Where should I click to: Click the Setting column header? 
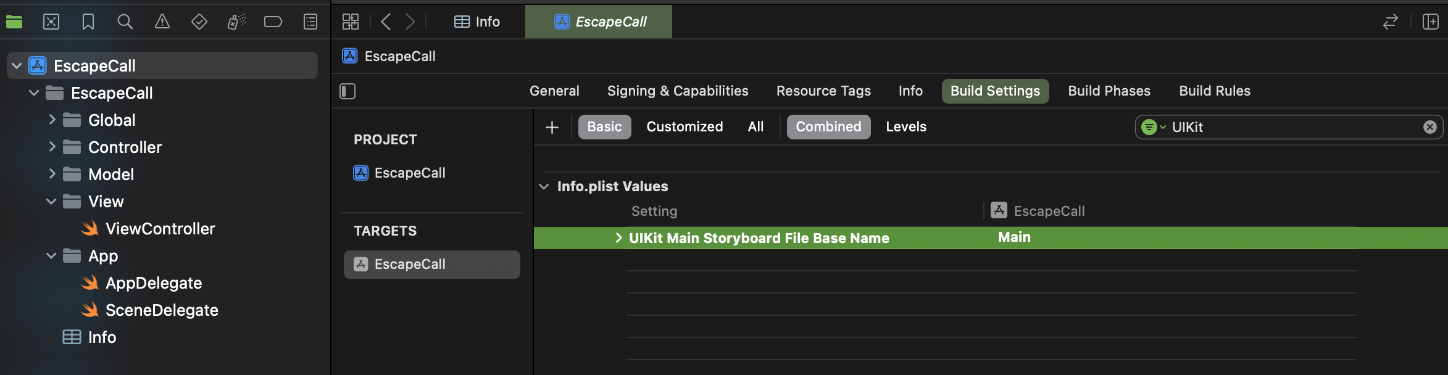pyautogui.click(x=654, y=212)
